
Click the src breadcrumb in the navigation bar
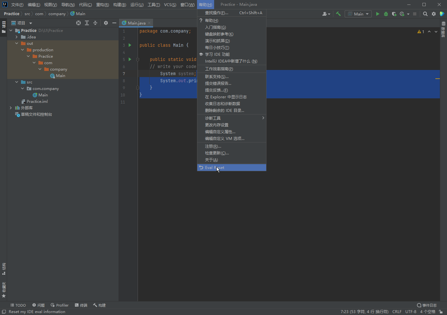pyautogui.click(x=27, y=14)
